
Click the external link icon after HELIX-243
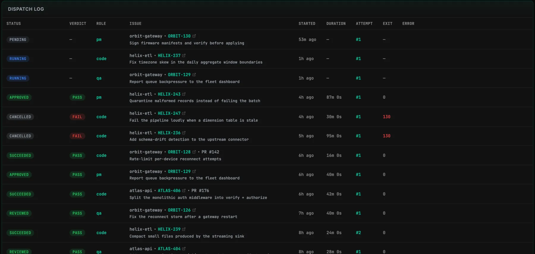click(x=184, y=94)
